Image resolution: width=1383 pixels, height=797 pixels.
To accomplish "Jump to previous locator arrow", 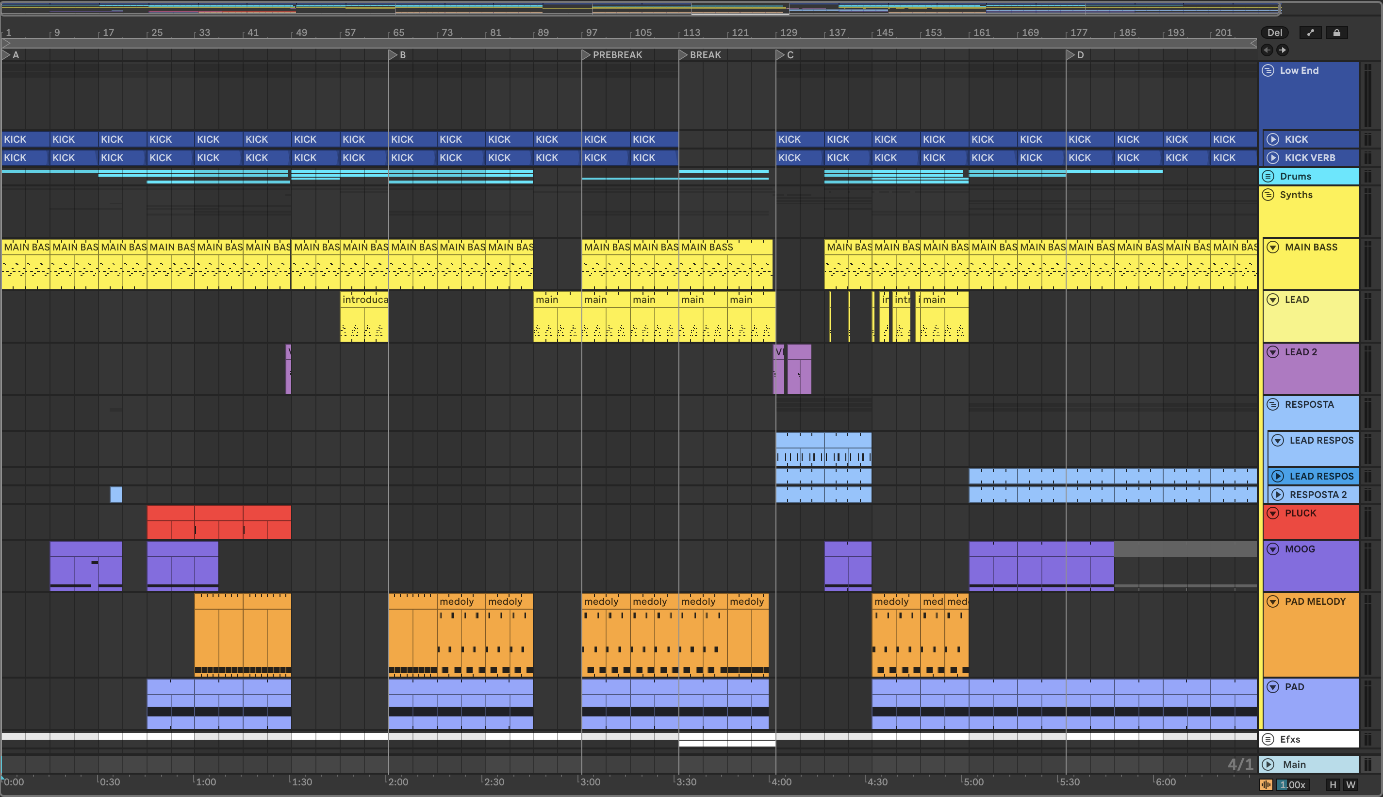I will (x=1267, y=50).
